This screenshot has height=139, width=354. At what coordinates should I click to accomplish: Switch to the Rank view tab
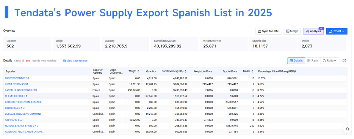click(x=313, y=61)
